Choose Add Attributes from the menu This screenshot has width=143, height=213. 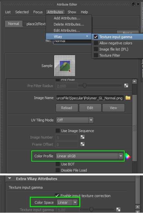(67, 18)
